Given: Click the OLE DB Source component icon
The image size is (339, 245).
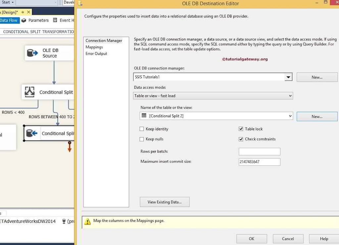Looking at the screenshot, I should (32, 53).
